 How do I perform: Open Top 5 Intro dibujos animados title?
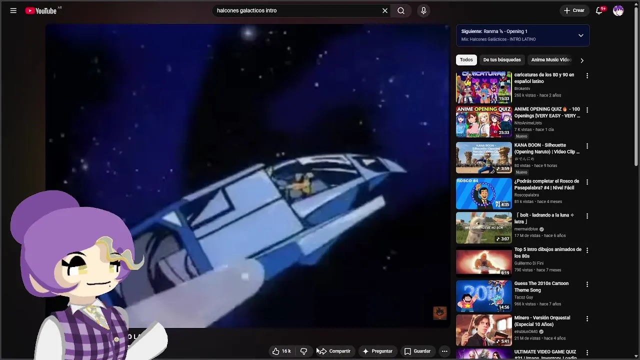point(548,252)
